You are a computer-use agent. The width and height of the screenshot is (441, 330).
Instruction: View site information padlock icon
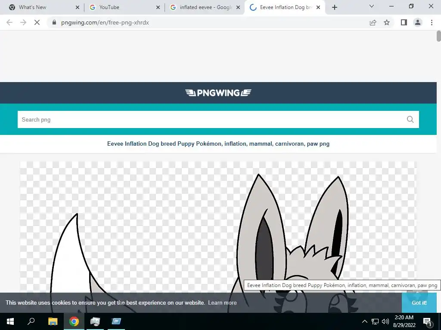pyautogui.click(x=54, y=22)
